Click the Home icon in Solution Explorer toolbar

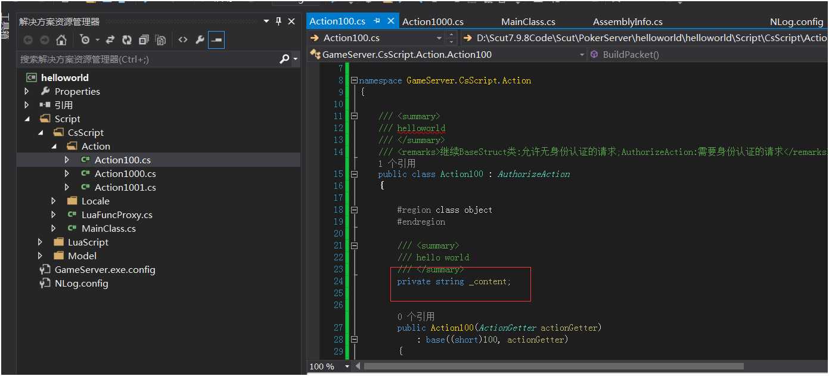tap(61, 40)
